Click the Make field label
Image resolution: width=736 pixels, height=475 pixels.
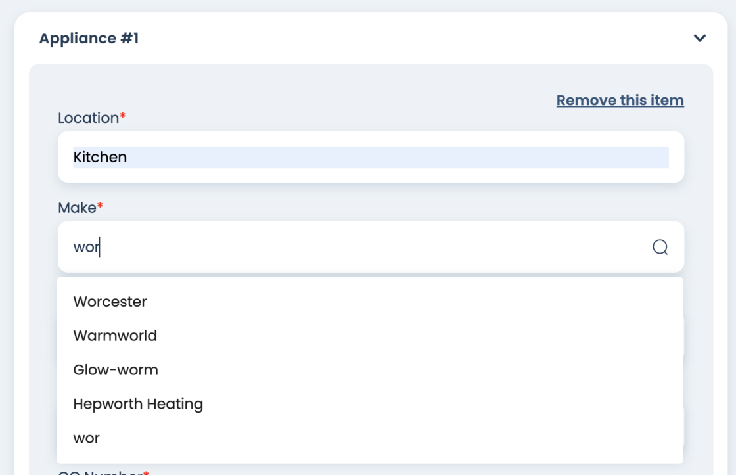tap(77, 208)
